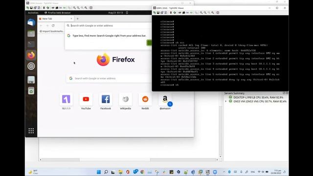Open the @amazon shortcut tile

click(165, 101)
